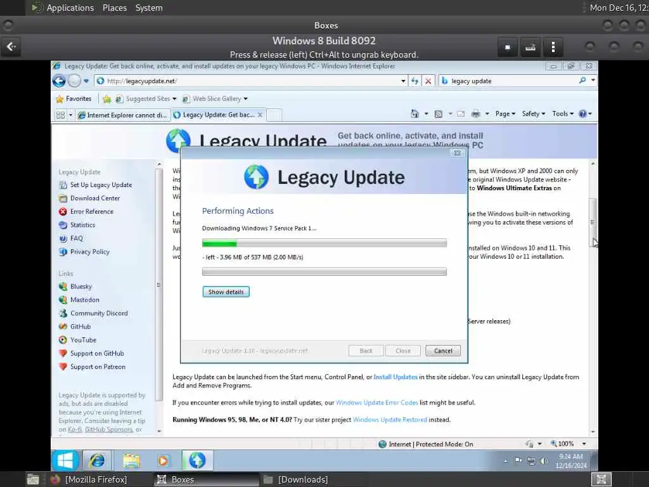Click the network tray icon
649x487 pixels.
[531, 461]
